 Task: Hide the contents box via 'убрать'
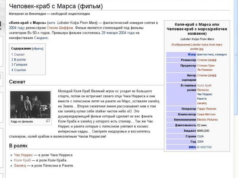(x=38, y=49)
